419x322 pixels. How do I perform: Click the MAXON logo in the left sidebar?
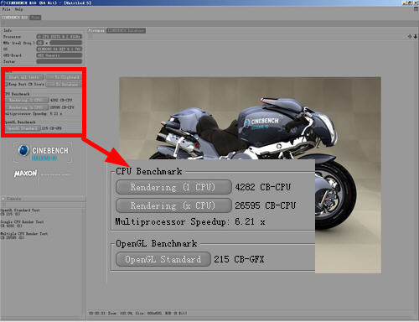pos(25,174)
